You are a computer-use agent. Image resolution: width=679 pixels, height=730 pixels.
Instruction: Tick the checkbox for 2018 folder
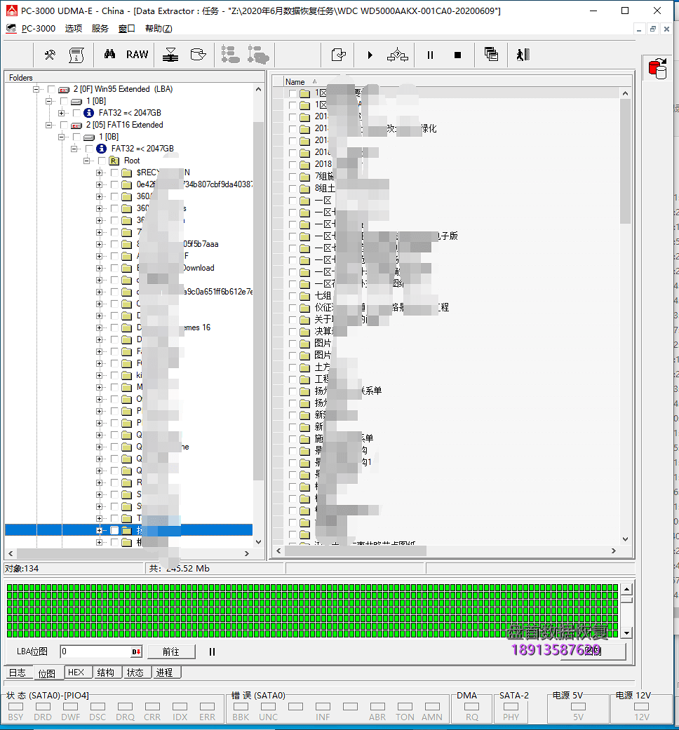click(292, 164)
